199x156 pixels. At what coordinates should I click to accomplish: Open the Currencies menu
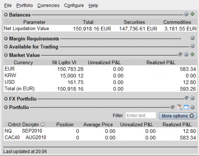pos(48,6)
